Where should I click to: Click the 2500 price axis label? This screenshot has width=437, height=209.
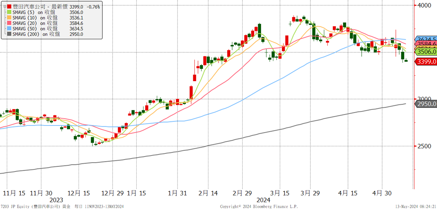coord(425,146)
